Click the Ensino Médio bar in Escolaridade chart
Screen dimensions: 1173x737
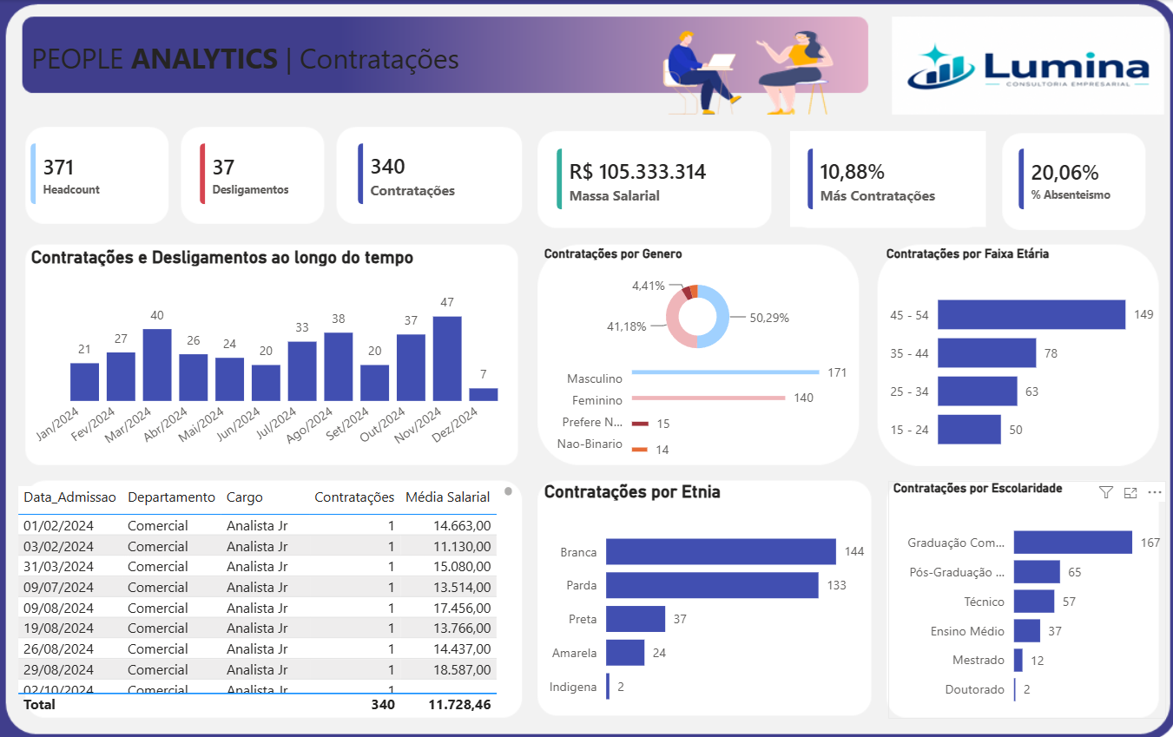coord(1027,631)
